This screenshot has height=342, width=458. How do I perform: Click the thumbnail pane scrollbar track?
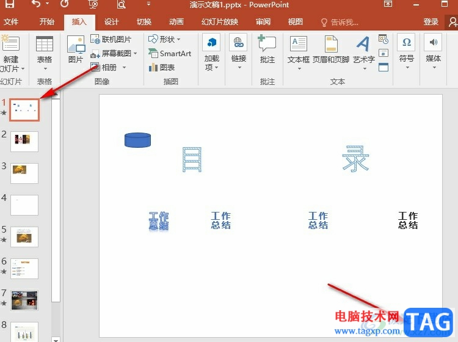[x=56, y=318]
